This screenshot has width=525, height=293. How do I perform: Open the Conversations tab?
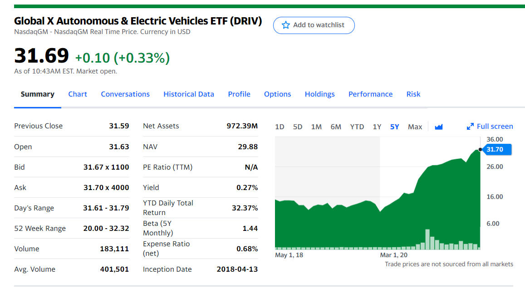[125, 94]
